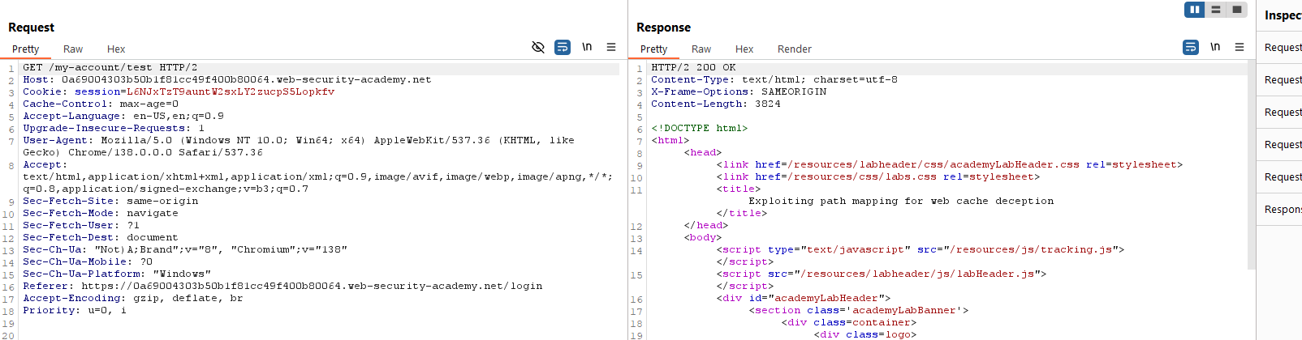Open the Response panel hamburger options menu
This screenshot has width=1302, height=340.
[x=1239, y=47]
